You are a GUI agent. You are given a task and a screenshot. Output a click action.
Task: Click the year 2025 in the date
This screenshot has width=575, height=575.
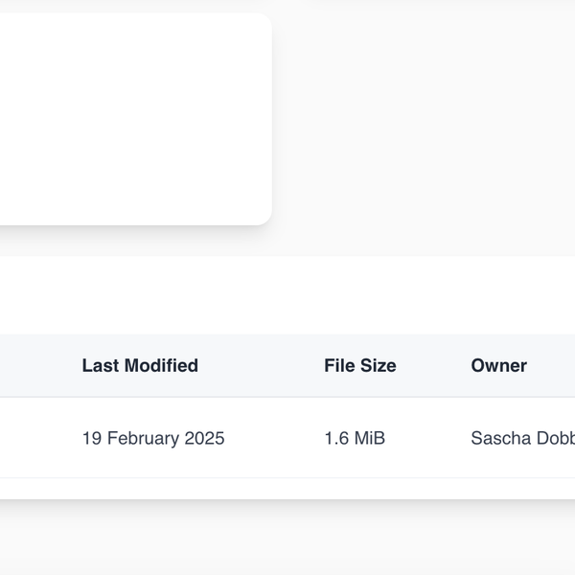pyautogui.click(x=204, y=438)
